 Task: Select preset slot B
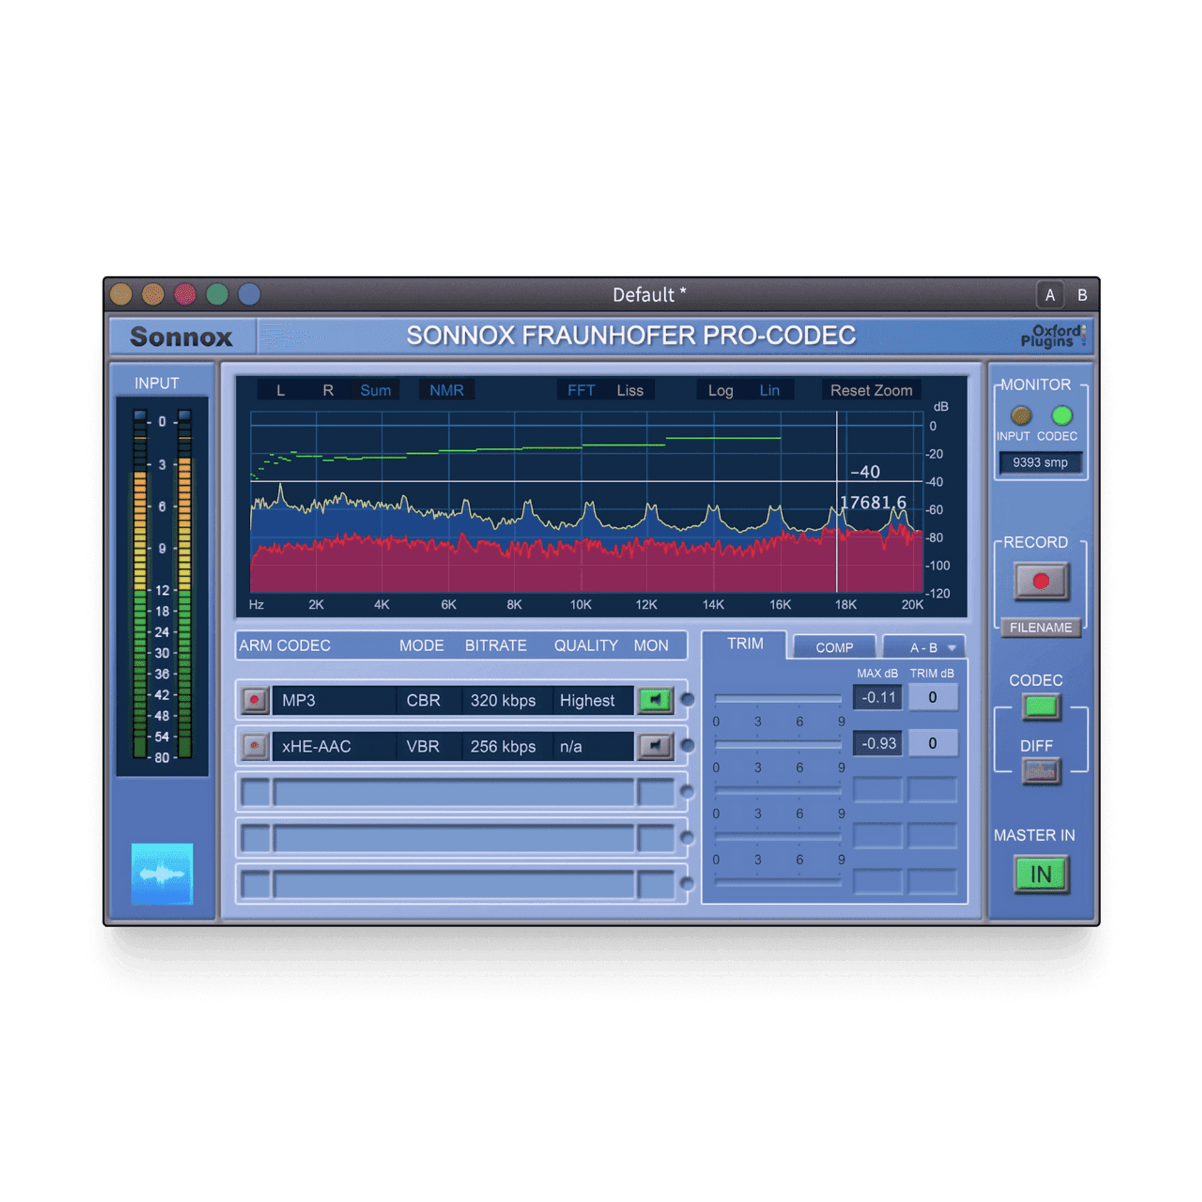click(1082, 295)
